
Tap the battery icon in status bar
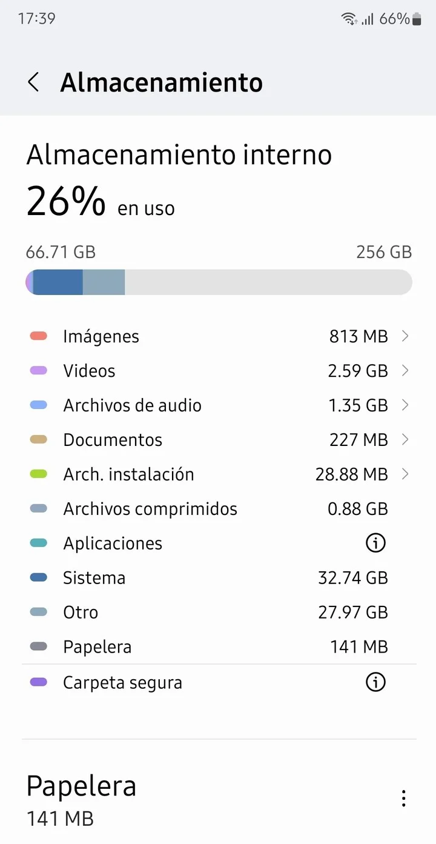(x=417, y=19)
